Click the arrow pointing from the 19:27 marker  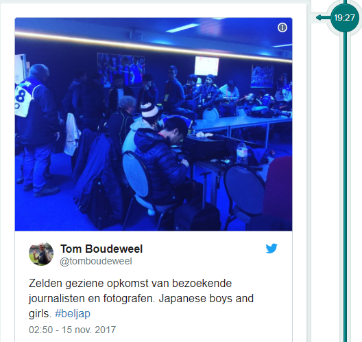point(323,17)
